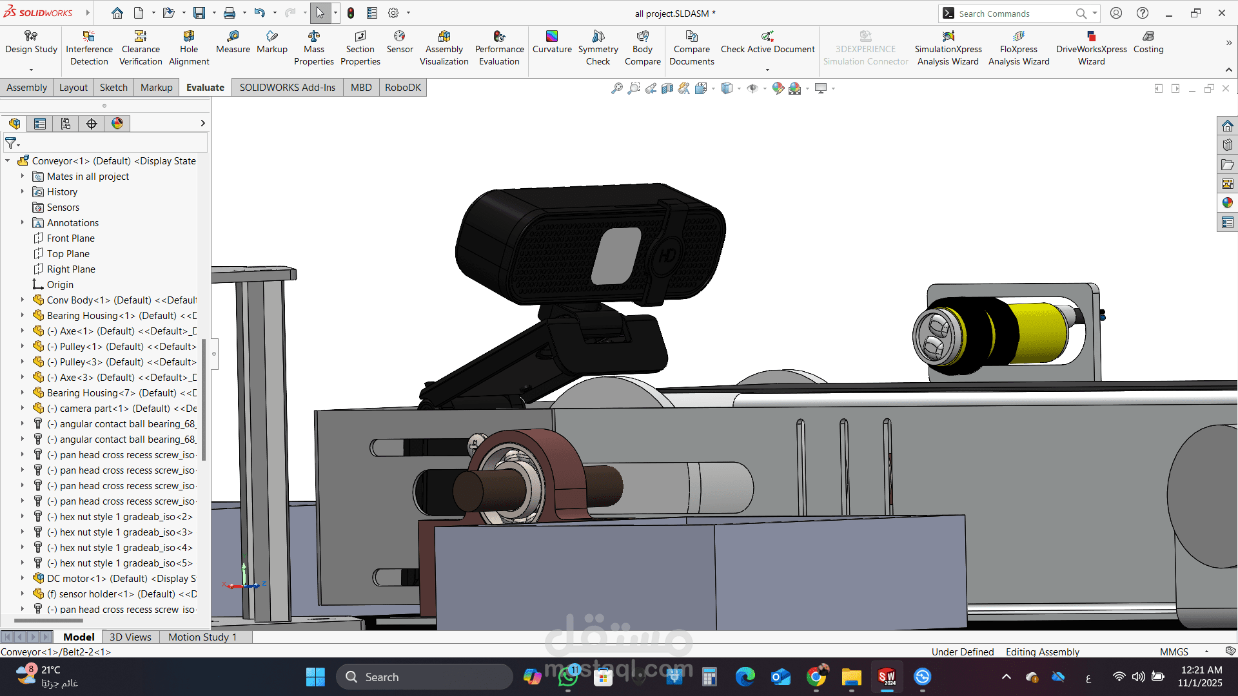Run Check Active Document
The width and height of the screenshot is (1238, 696).
767,42
